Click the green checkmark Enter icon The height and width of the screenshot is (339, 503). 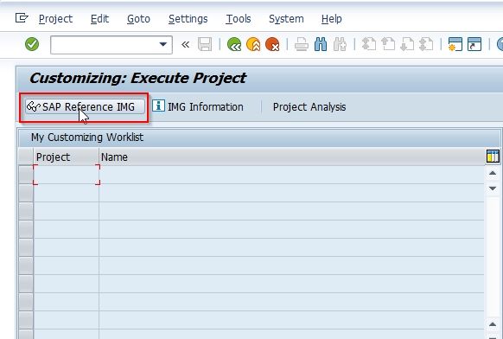[32, 44]
